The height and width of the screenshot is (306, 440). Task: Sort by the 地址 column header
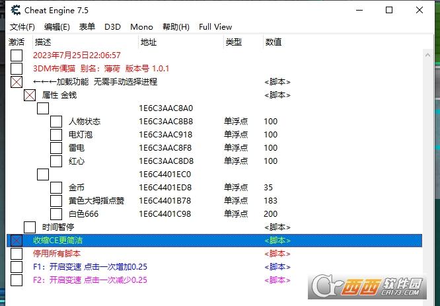[x=149, y=42]
